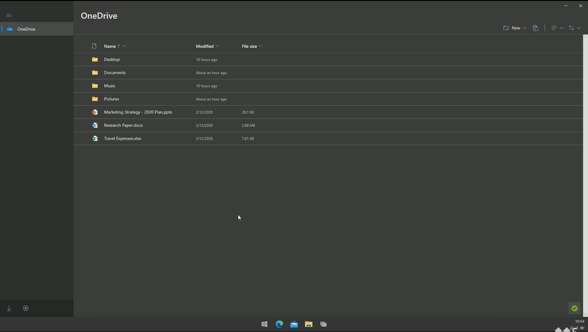Toggle the select-all file icon in header
The width and height of the screenshot is (588, 332).
(x=94, y=46)
